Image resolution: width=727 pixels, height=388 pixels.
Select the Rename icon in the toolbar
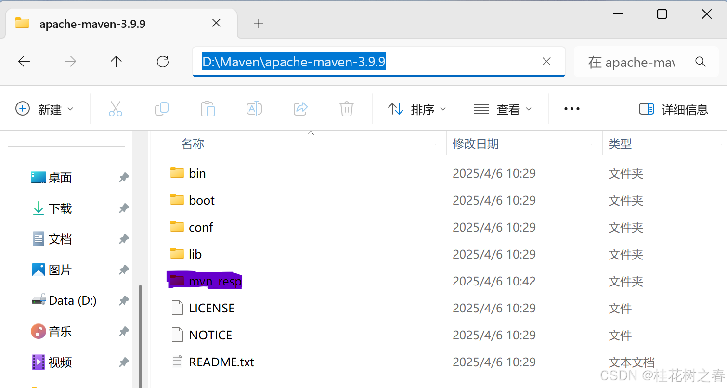click(254, 109)
